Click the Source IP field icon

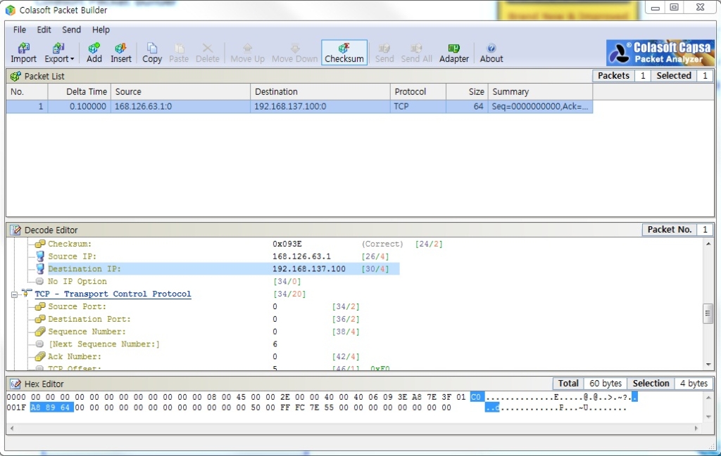(x=40, y=256)
